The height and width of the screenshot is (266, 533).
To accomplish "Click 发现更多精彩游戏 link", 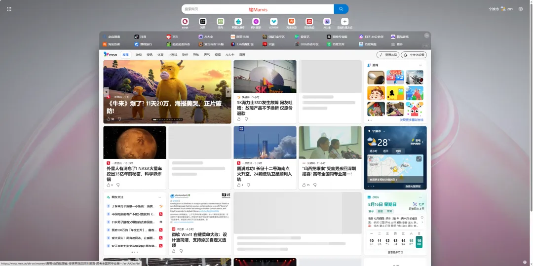I will 411,120.
